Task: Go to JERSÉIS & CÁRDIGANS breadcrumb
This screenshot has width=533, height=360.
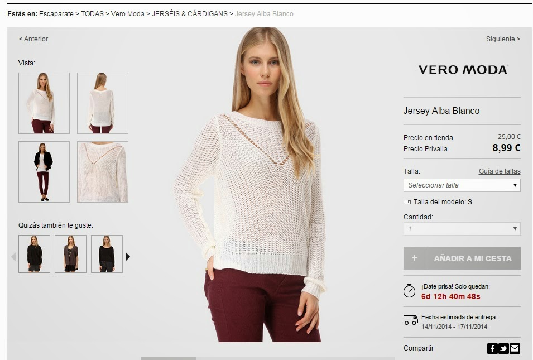Action: 190,14
